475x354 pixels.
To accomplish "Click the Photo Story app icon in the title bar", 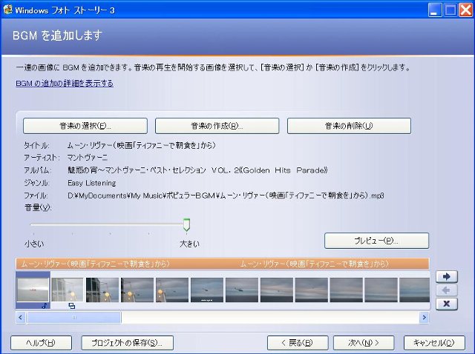I will pos(7,10).
